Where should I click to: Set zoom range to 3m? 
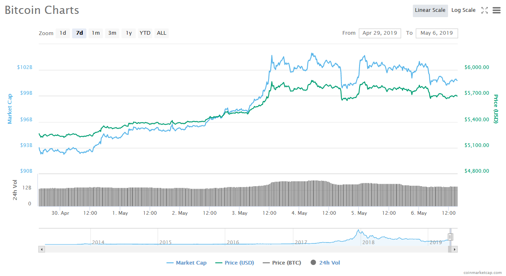click(112, 33)
